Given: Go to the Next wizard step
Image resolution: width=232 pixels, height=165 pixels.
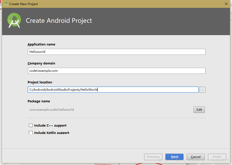Looking at the screenshot, I should pos(175,157).
